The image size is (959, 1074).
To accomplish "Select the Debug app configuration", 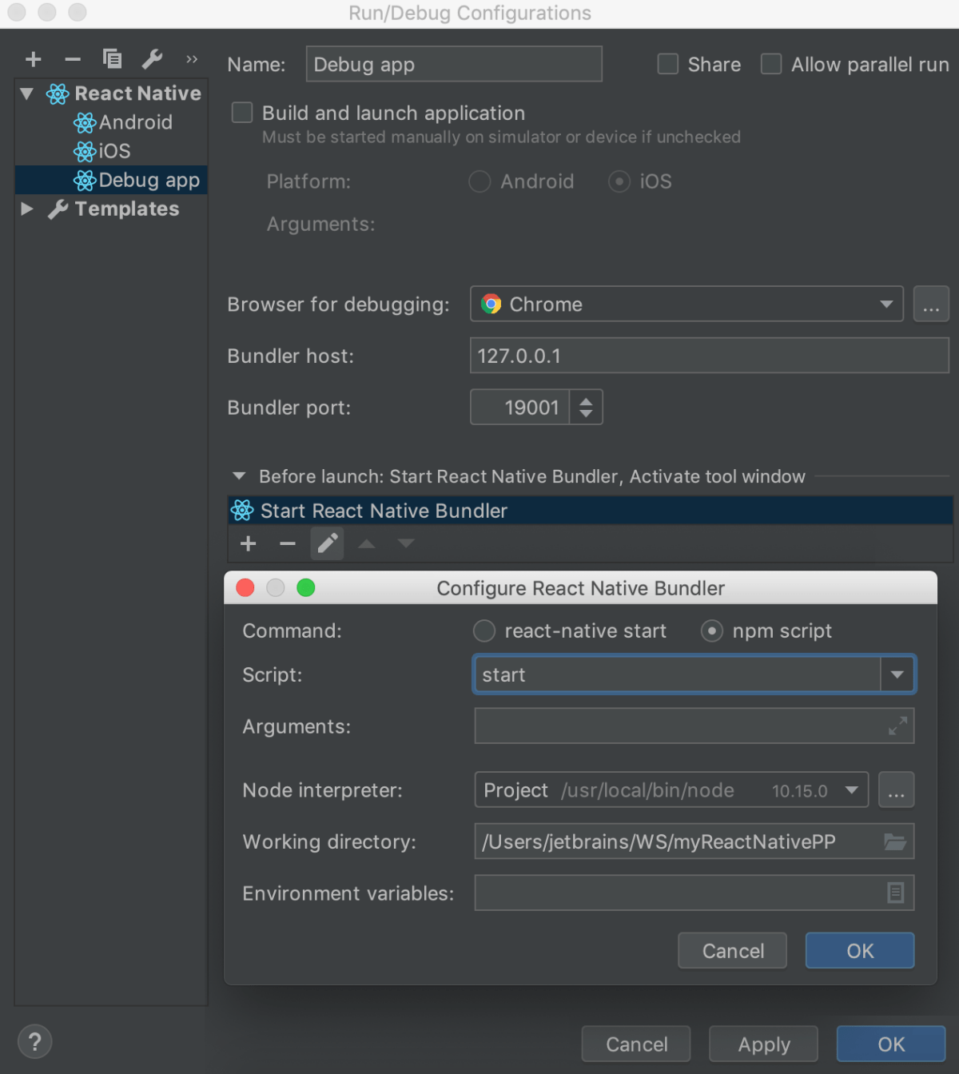I will pyautogui.click(x=112, y=180).
